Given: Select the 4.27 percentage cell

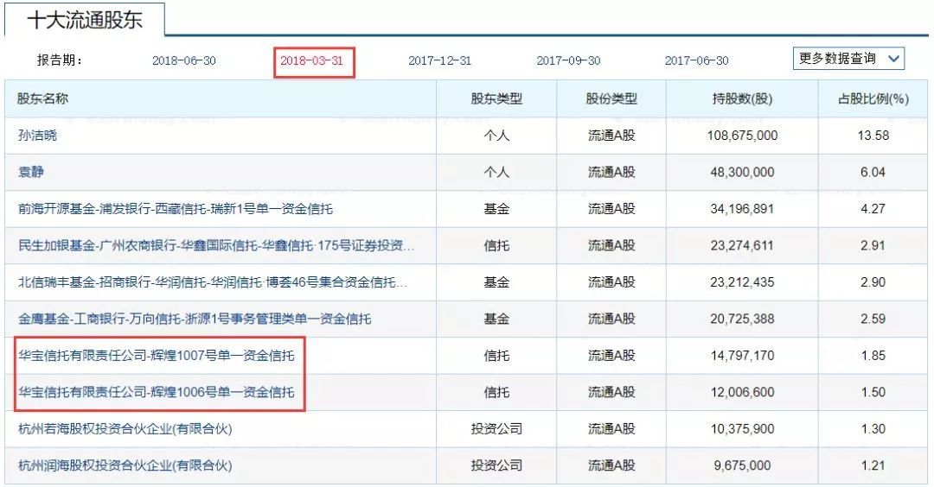Looking at the screenshot, I should pyautogui.click(x=873, y=209).
